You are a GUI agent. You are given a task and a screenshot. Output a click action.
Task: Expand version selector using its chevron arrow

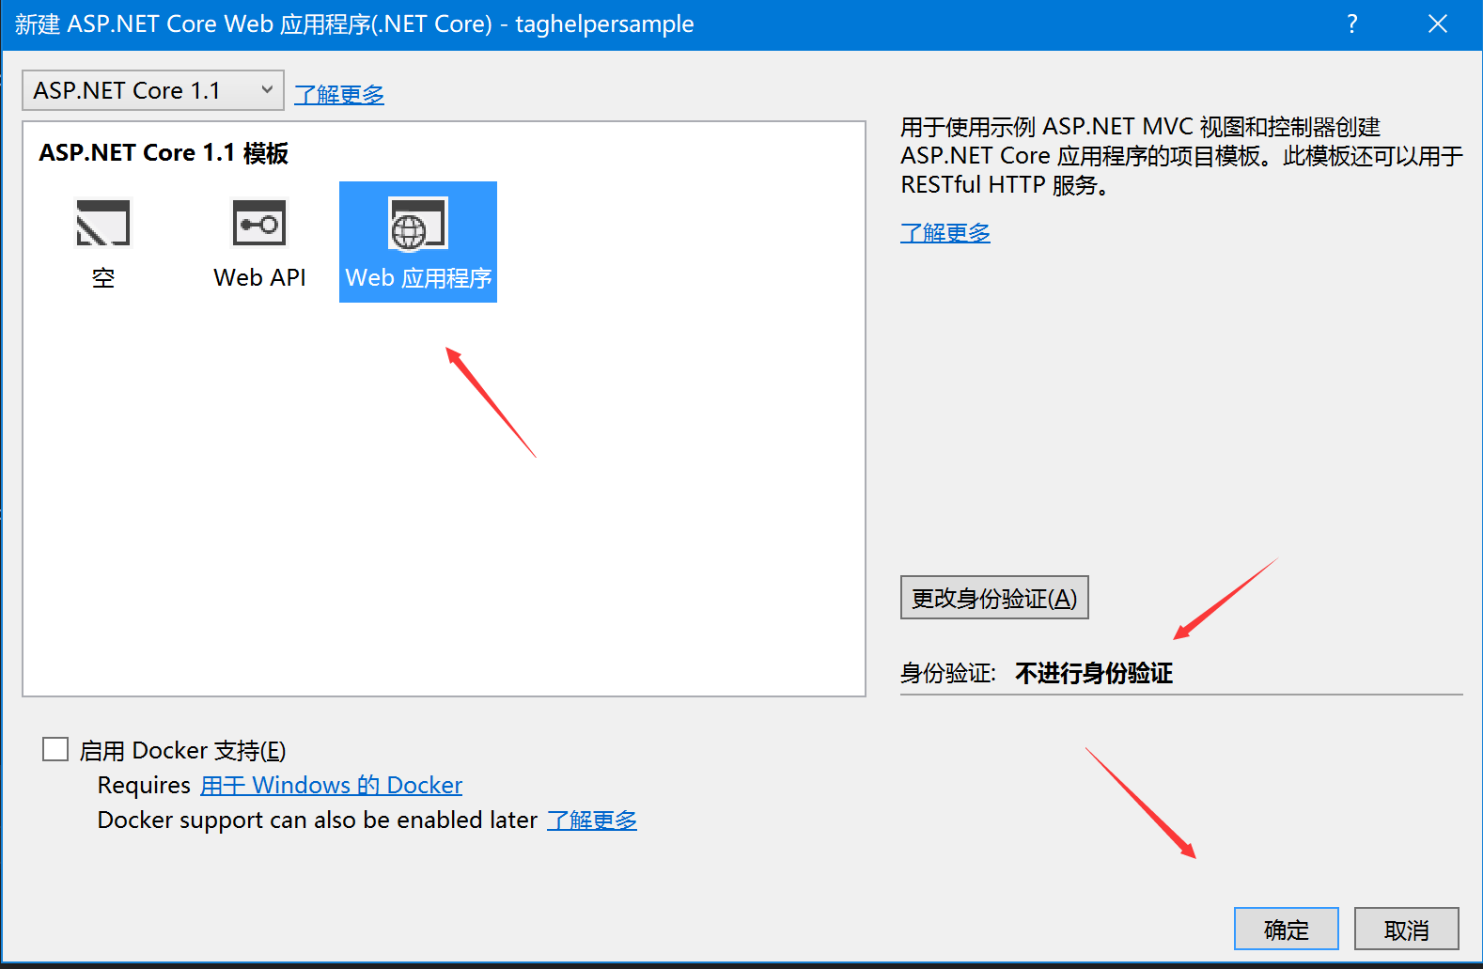tap(267, 90)
